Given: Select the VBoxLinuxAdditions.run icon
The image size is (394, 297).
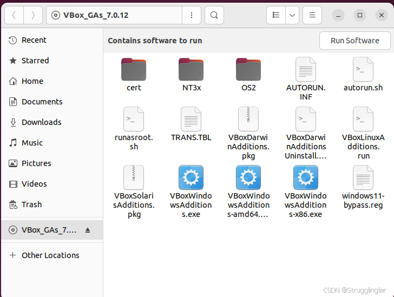Looking at the screenshot, I should 363,119.
